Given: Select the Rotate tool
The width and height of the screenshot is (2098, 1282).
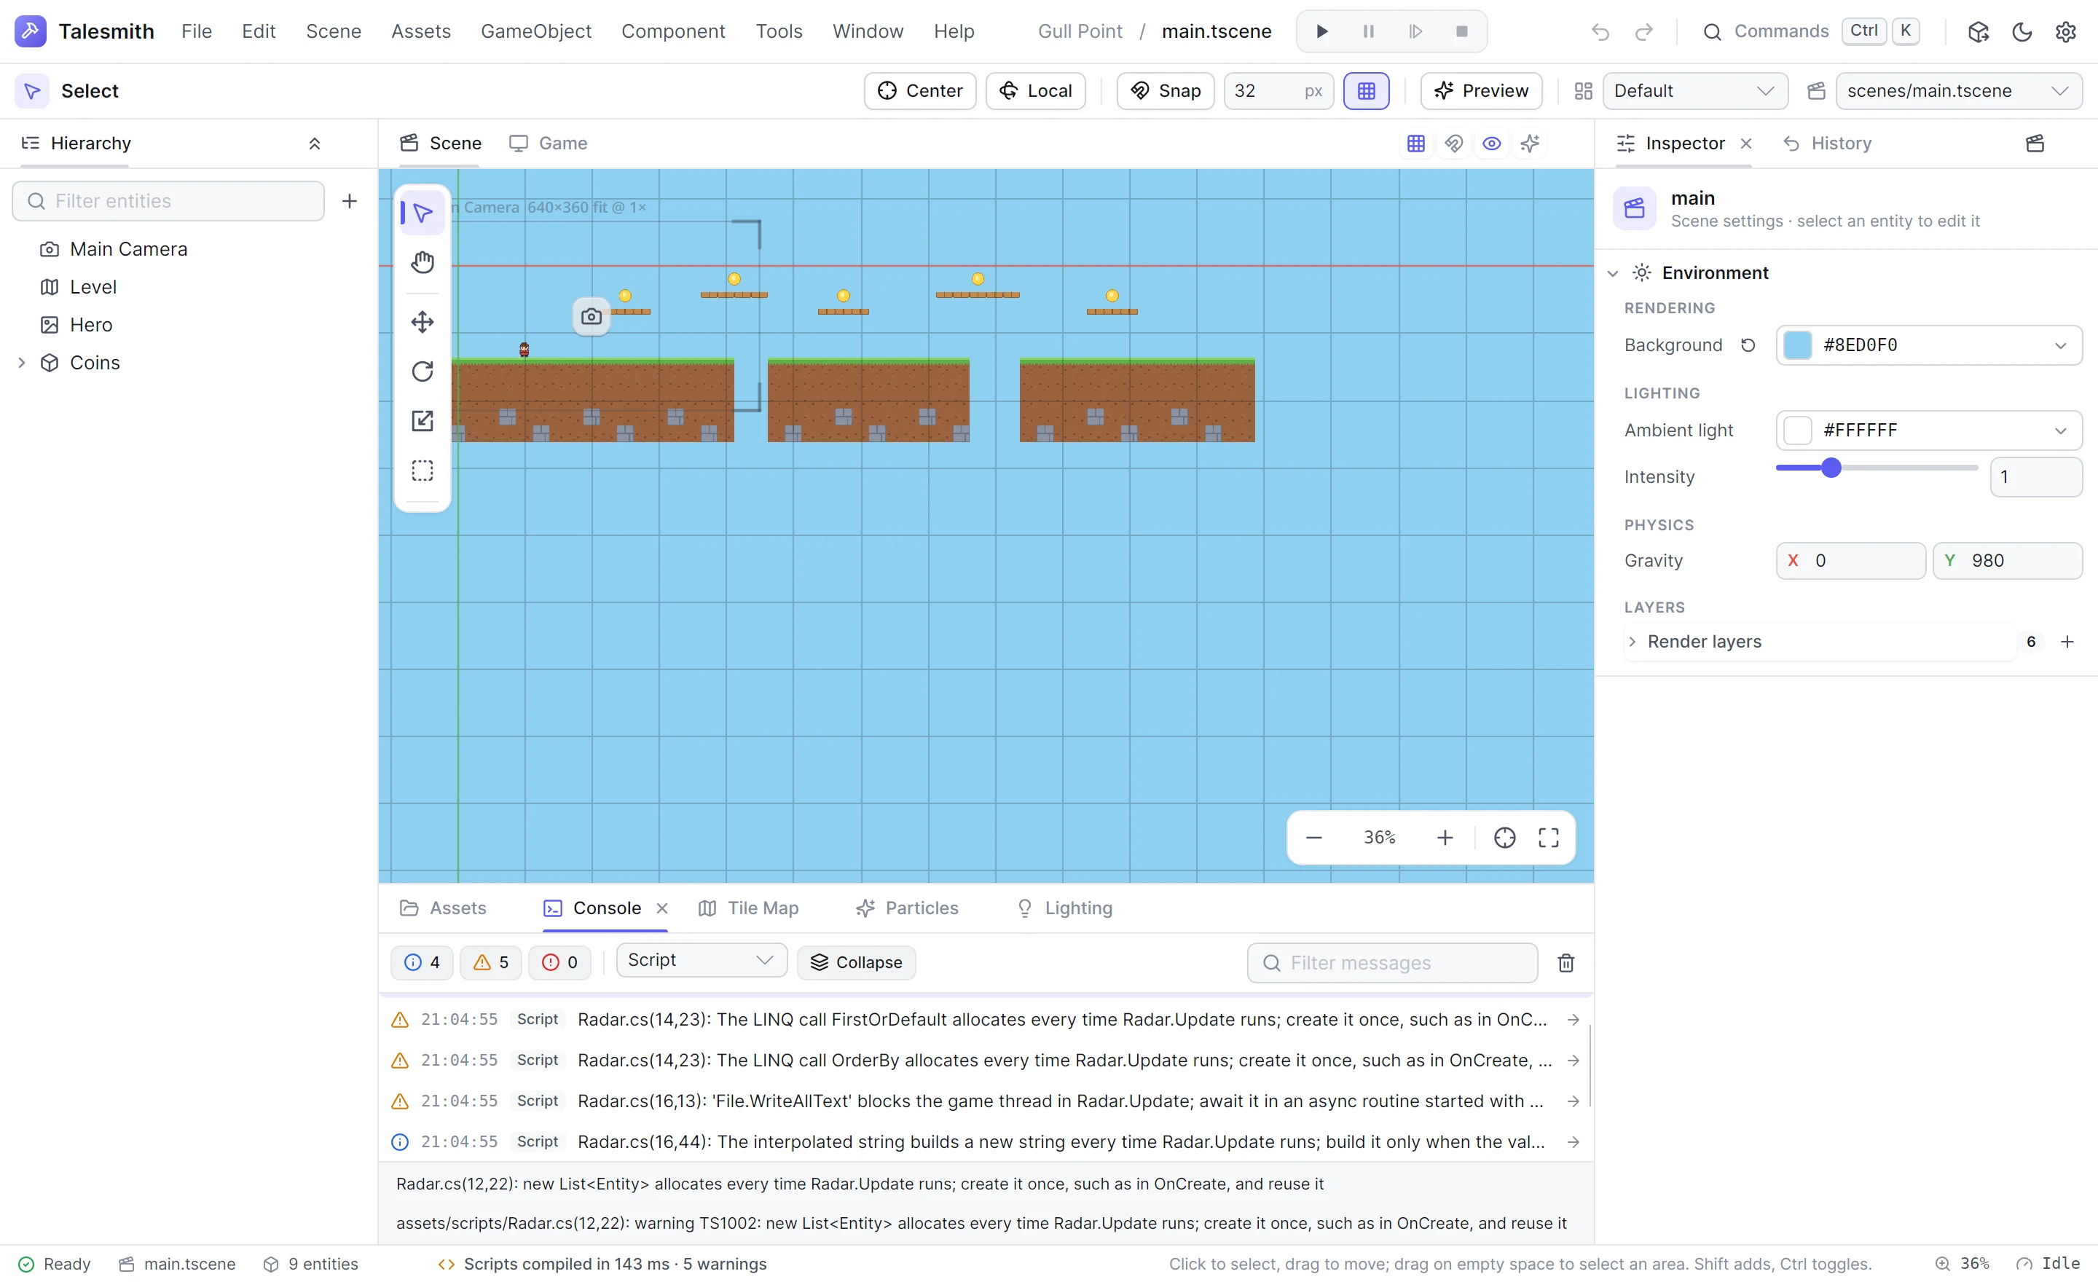Looking at the screenshot, I should tap(423, 371).
